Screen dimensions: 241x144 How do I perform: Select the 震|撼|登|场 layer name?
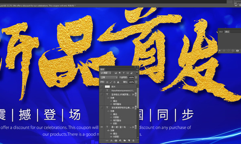(x=118, y=127)
